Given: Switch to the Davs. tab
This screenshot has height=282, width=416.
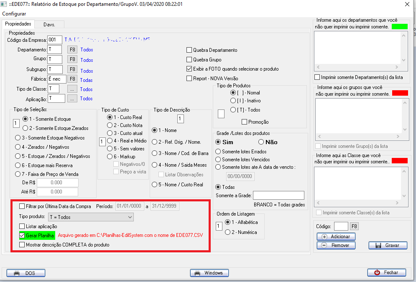Looking at the screenshot, I should click(x=49, y=24).
